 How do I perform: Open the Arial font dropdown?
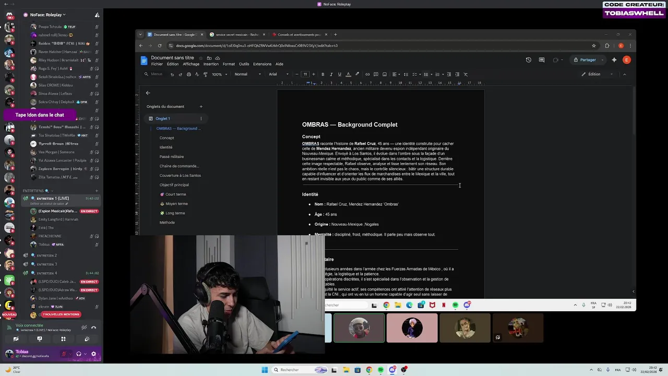[x=279, y=74]
